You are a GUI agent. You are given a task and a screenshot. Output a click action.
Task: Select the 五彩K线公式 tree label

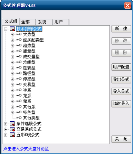point(28,135)
